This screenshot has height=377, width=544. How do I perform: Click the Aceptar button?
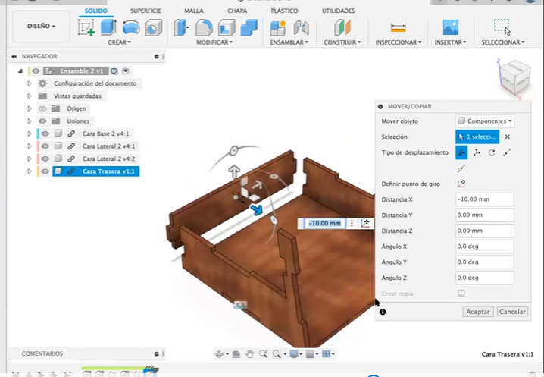tap(478, 312)
